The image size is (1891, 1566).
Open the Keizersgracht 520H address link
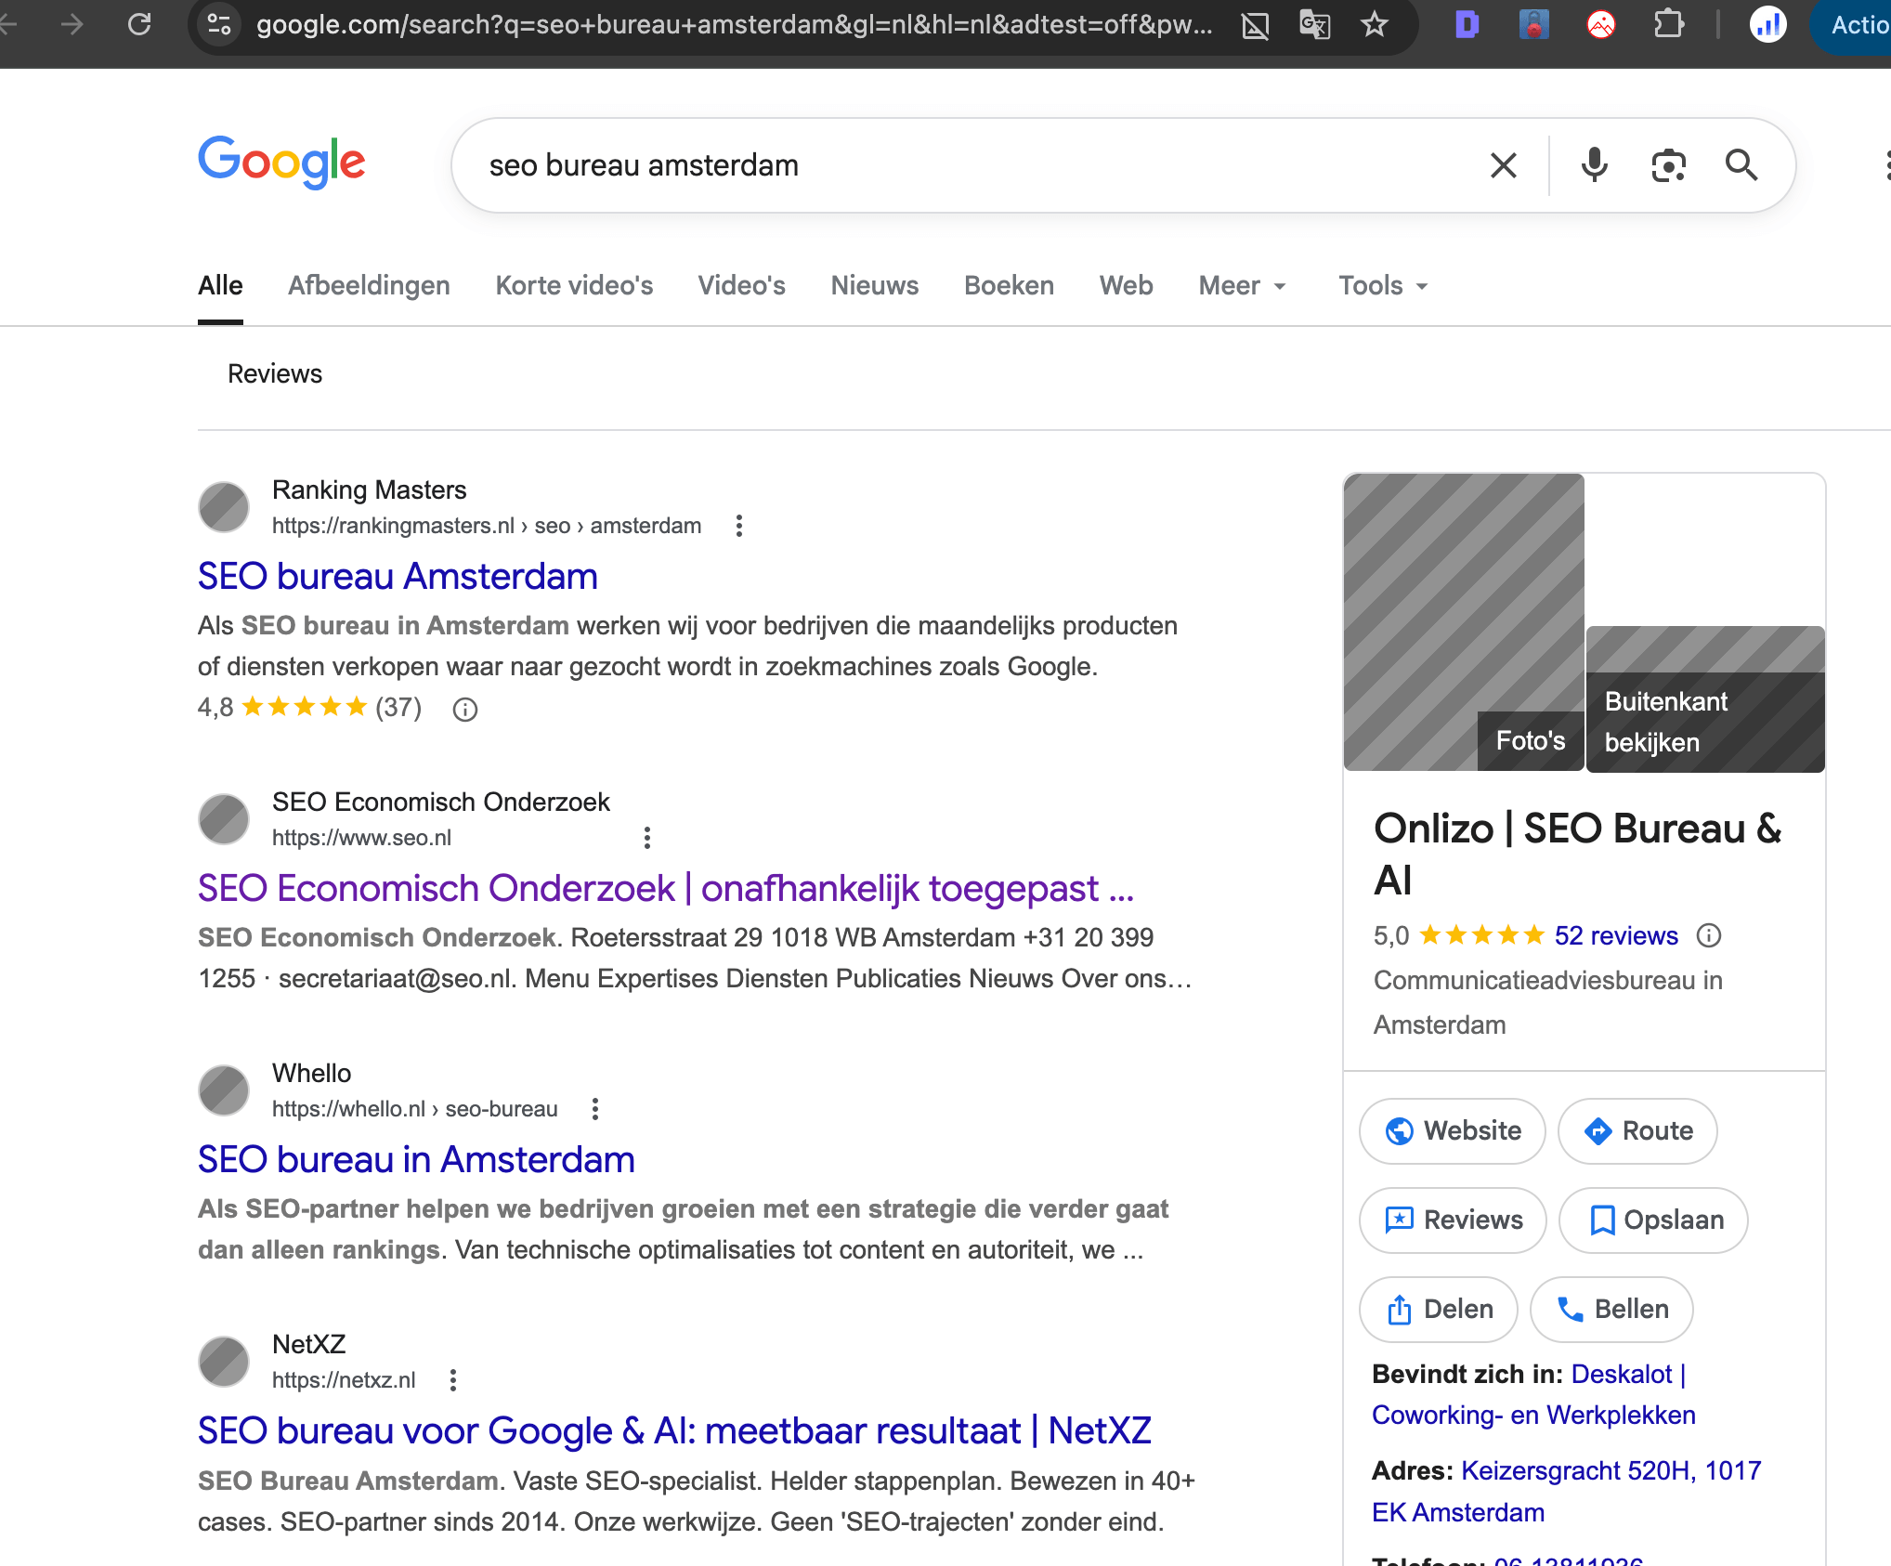pos(1567,1492)
